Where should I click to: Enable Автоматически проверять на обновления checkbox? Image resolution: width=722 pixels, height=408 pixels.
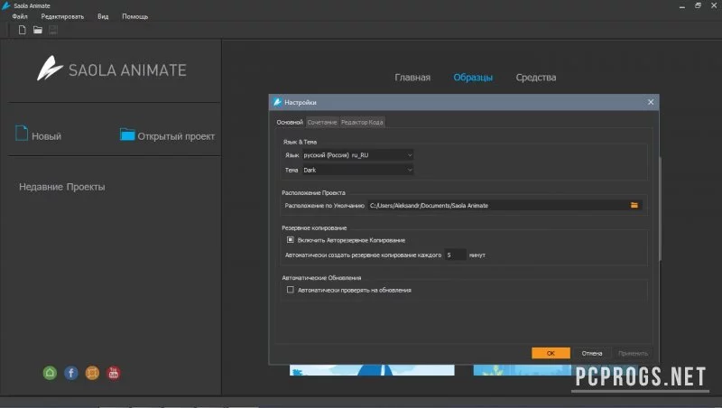click(290, 290)
